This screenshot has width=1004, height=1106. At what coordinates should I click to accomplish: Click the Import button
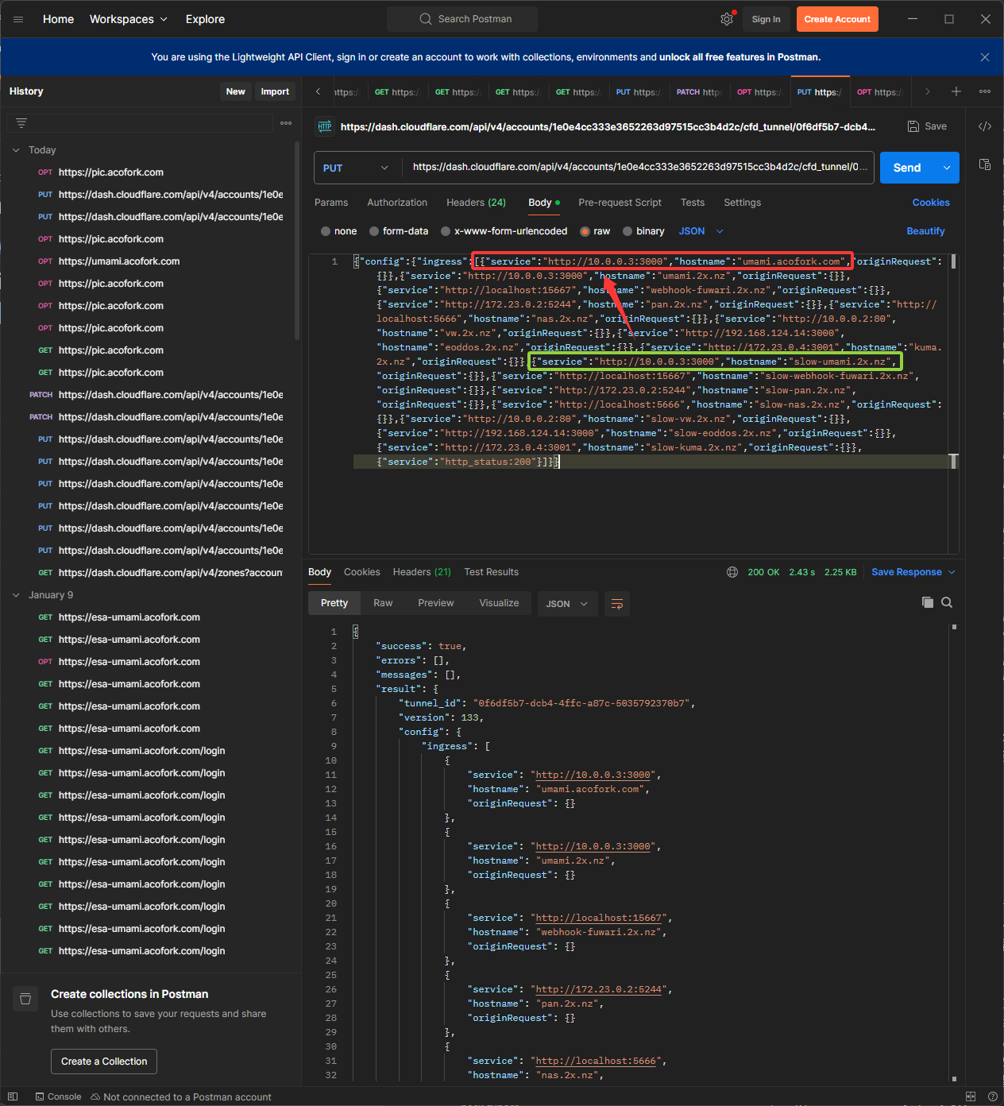[275, 91]
